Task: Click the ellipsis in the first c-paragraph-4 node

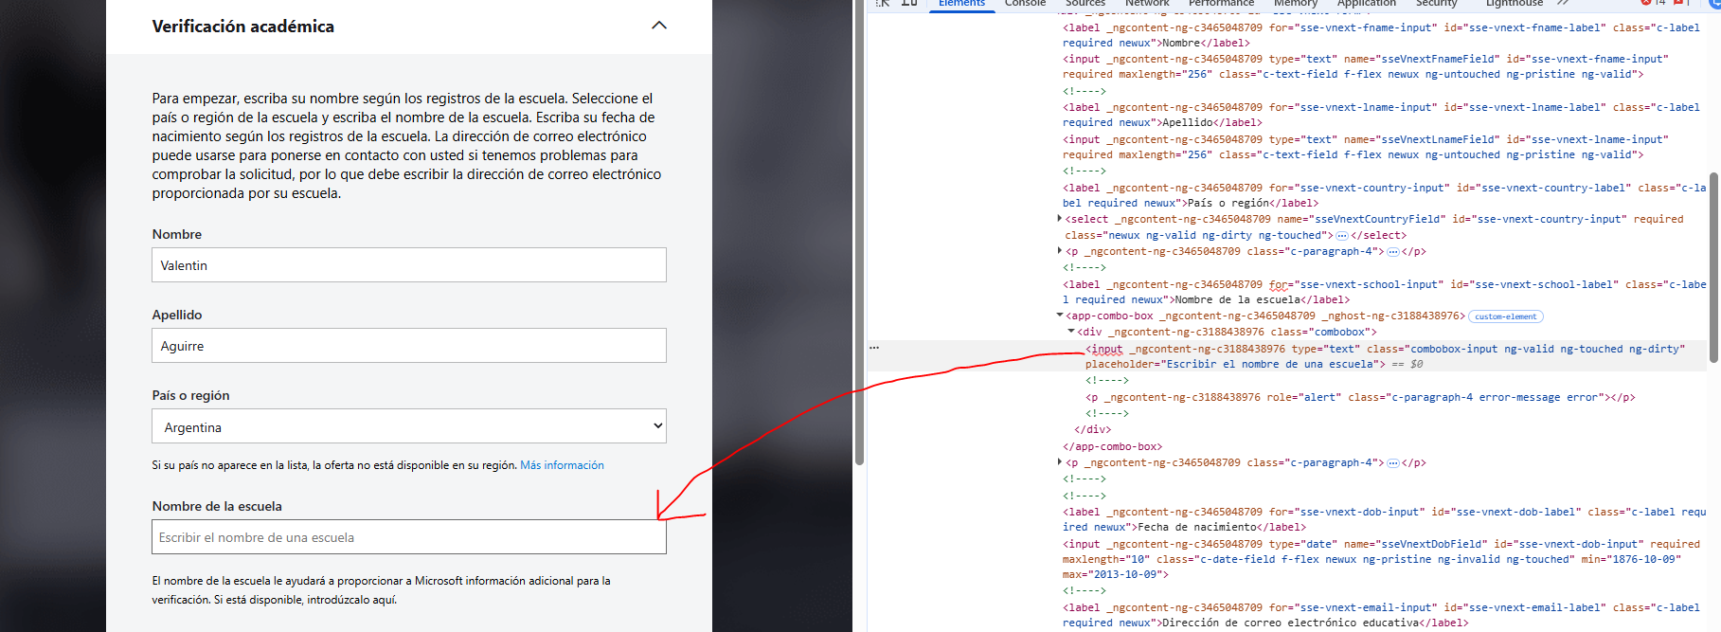Action: 1393,252
